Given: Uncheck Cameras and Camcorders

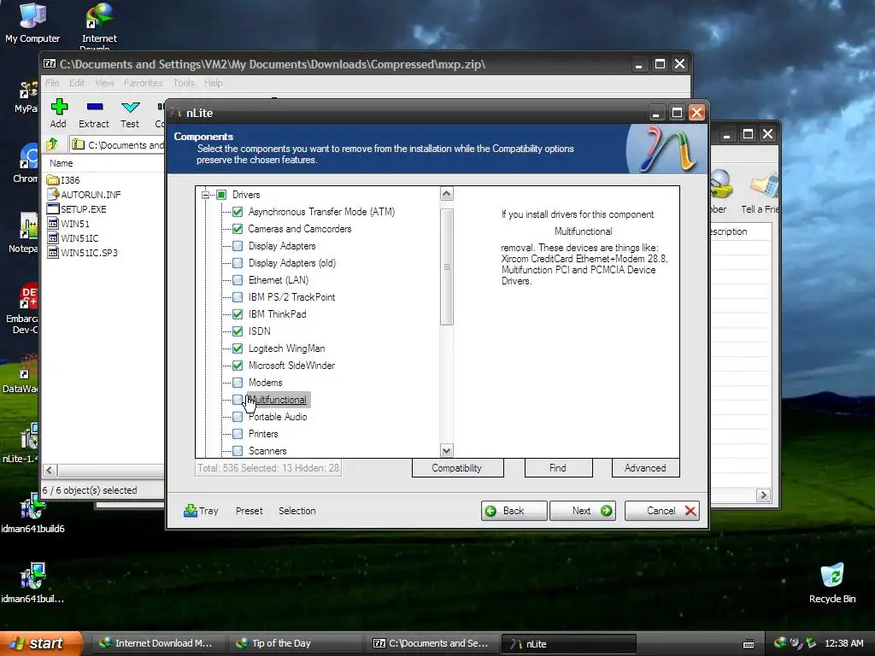Looking at the screenshot, I should [x=238, y=229].
